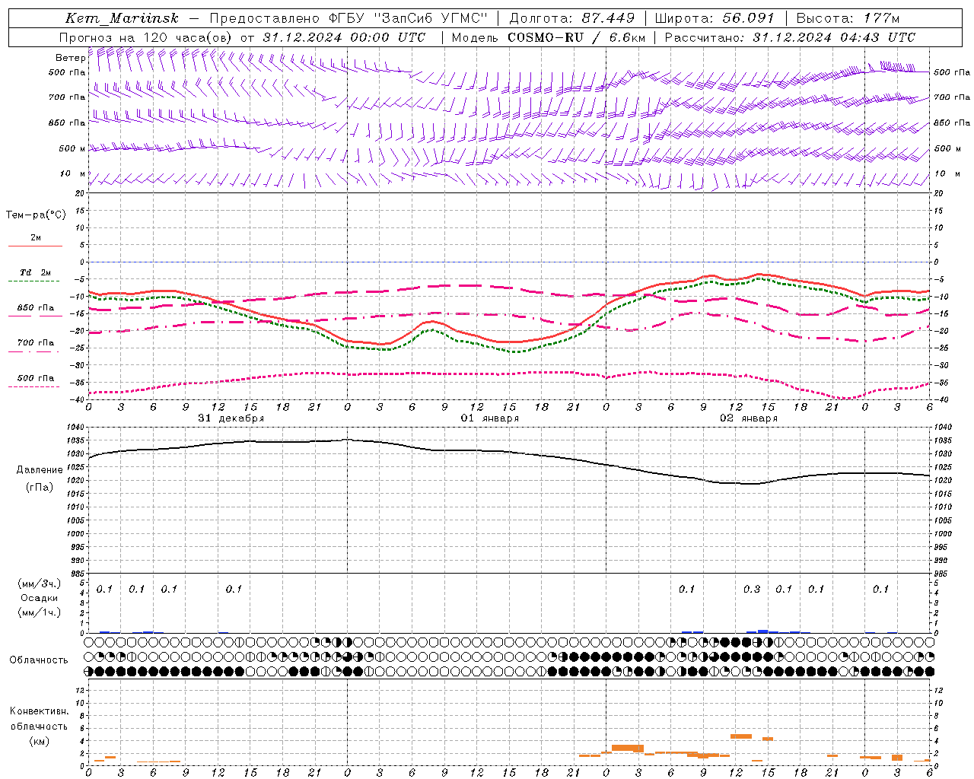974x779 pixels.
Task: Click the 'Конвективн.' convective cloud label
Action: pos(39,711)
